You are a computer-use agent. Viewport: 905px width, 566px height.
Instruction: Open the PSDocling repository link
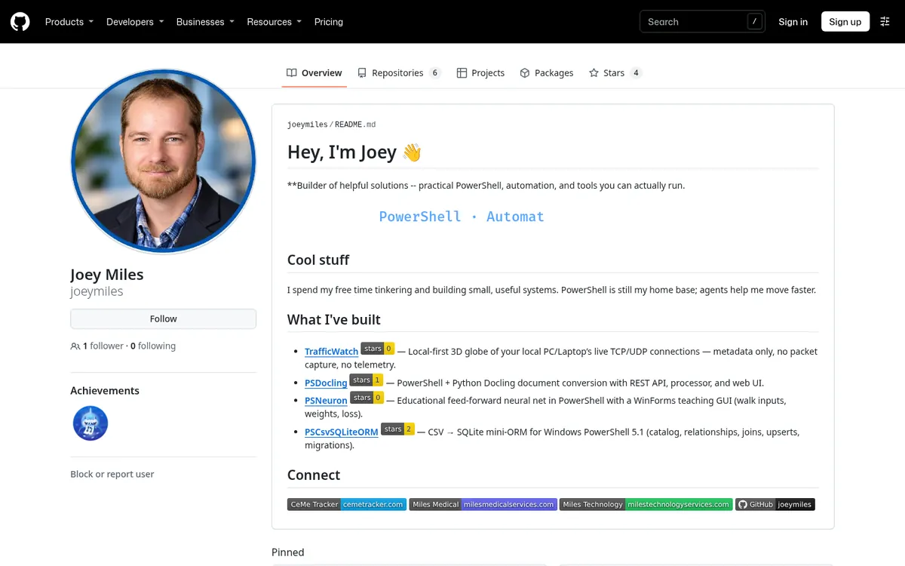point(326,383)
